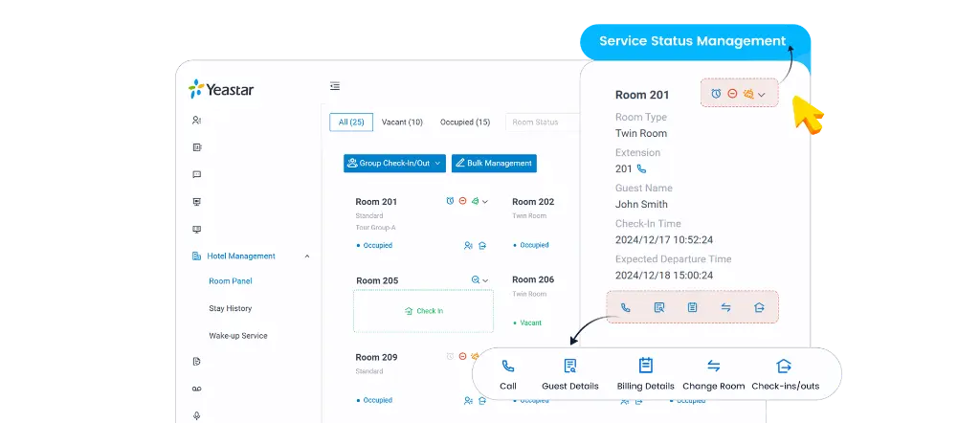Click green cleaning icon on Room 201 card
Screen dimensions: 980x423
click(475, 201)
